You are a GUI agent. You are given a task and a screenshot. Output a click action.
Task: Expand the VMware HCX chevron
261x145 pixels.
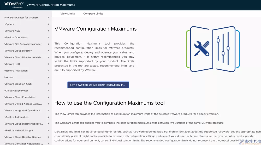(48, 64)
